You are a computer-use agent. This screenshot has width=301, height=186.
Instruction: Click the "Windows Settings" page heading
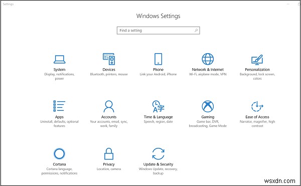click(x=158, y=16)
